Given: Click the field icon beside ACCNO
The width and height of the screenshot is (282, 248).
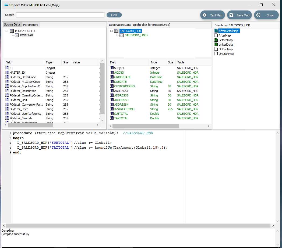Looking at the screenshot, I should point(112,73).
